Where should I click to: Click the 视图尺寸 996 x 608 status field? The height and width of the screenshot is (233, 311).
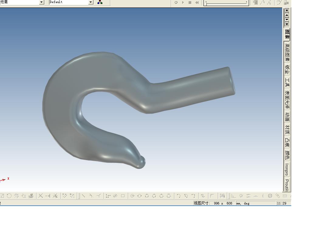coord(214,203)
